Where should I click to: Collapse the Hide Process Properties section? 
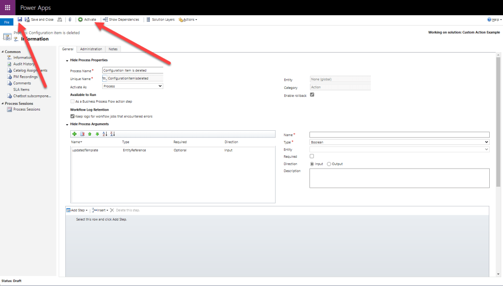67,60
